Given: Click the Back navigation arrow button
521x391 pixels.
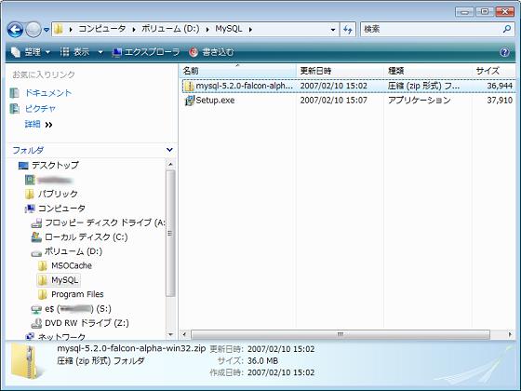Looking at the screenshot, I should pos(15,30).
